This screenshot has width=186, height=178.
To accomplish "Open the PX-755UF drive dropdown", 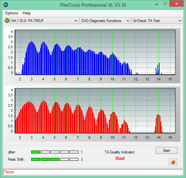I will tap(44, 21).
